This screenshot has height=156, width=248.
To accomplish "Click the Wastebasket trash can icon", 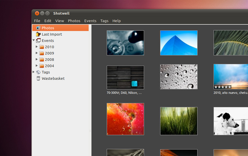I will (38, 78).
